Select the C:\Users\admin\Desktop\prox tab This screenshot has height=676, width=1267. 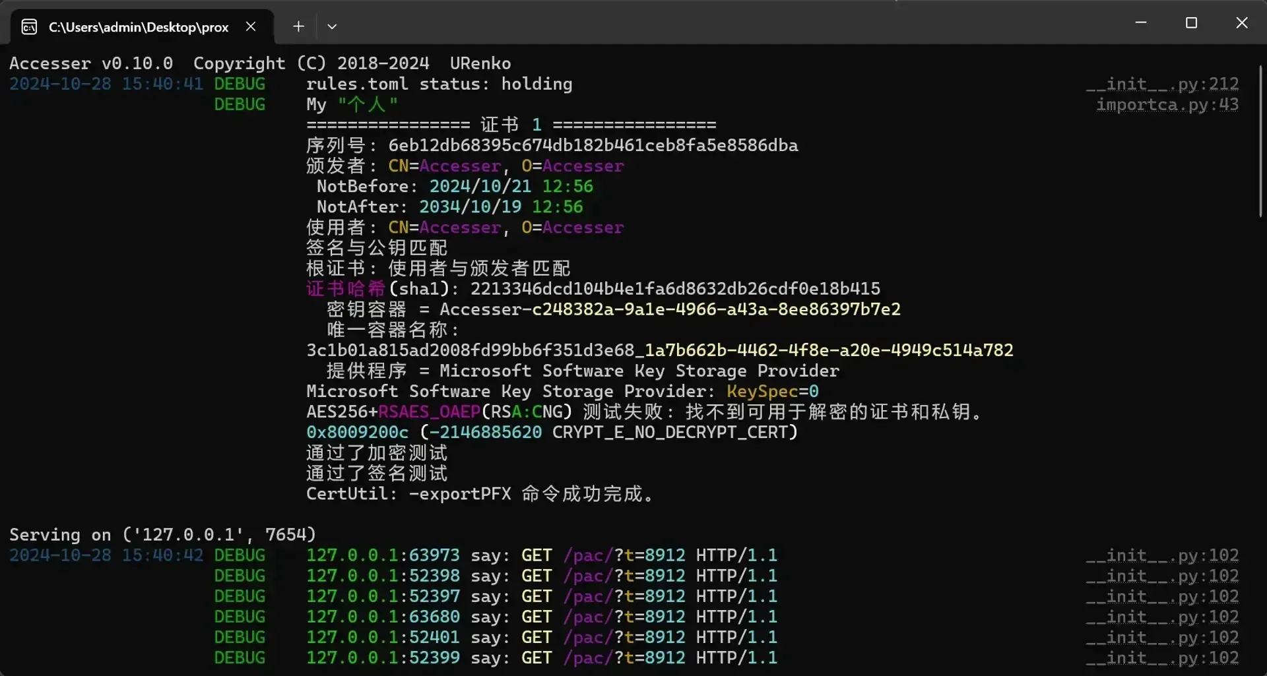(x=138, y=27)
